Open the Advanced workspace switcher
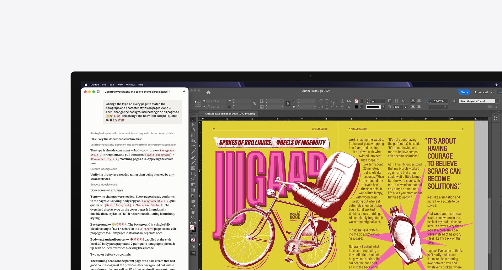The image size is (502, 270). [483, 92]
